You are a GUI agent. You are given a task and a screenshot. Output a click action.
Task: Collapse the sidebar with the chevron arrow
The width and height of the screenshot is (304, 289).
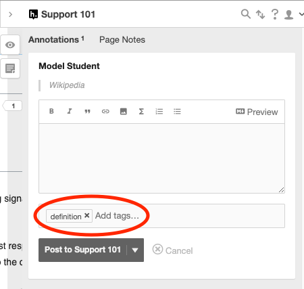click(x=10, y=15)
